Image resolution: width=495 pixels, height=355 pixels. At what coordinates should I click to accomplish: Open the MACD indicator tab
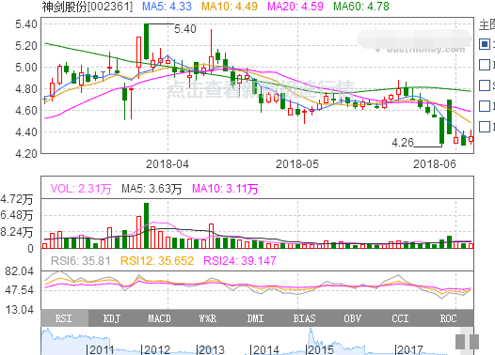(159, 318)
